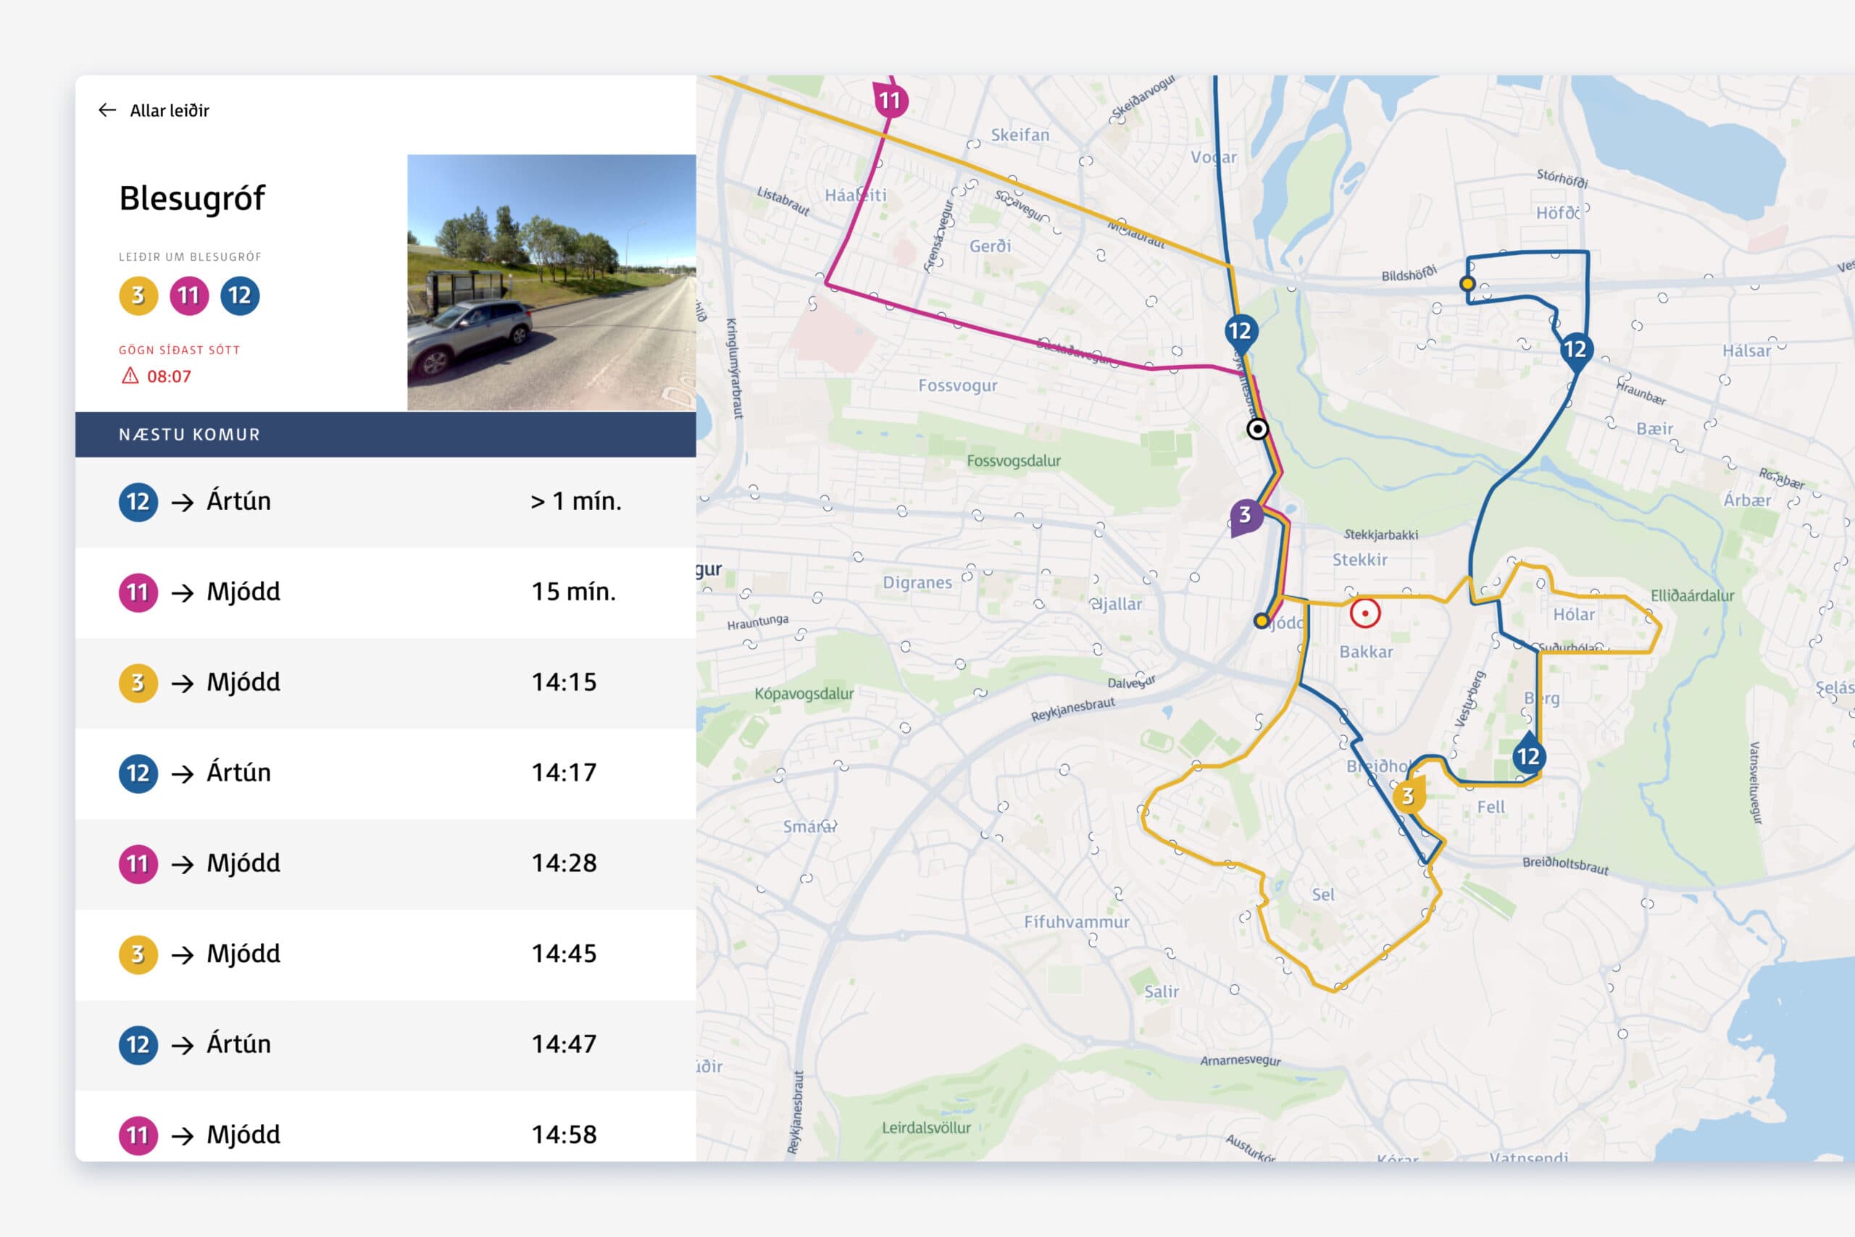Image resolution: width=1855 pixels, height=1237 pixels.
Task: Open the Blesugróf street view photo
Action: click(551, 282)
